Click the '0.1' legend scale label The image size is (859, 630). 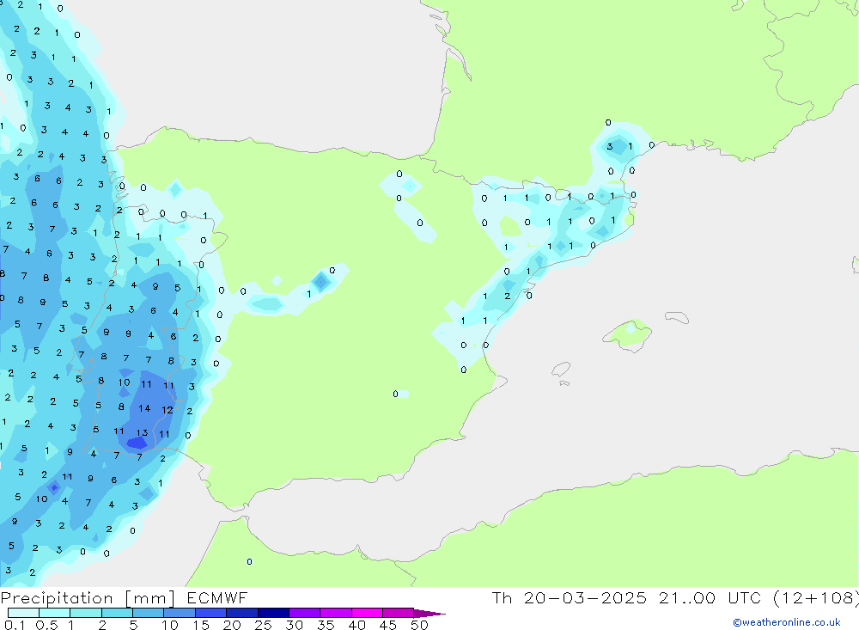click(x=15, y=625)
